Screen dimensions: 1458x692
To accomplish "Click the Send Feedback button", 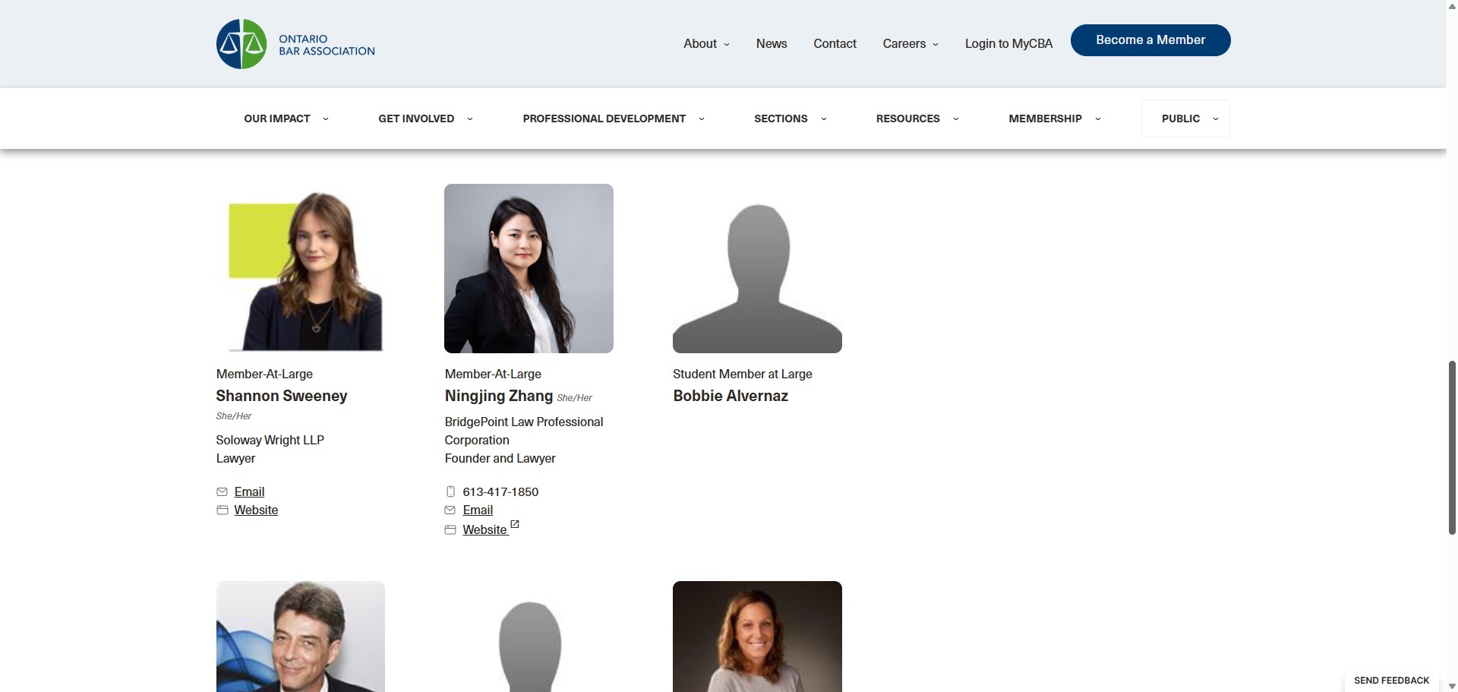I will (x=1391, y=681).
